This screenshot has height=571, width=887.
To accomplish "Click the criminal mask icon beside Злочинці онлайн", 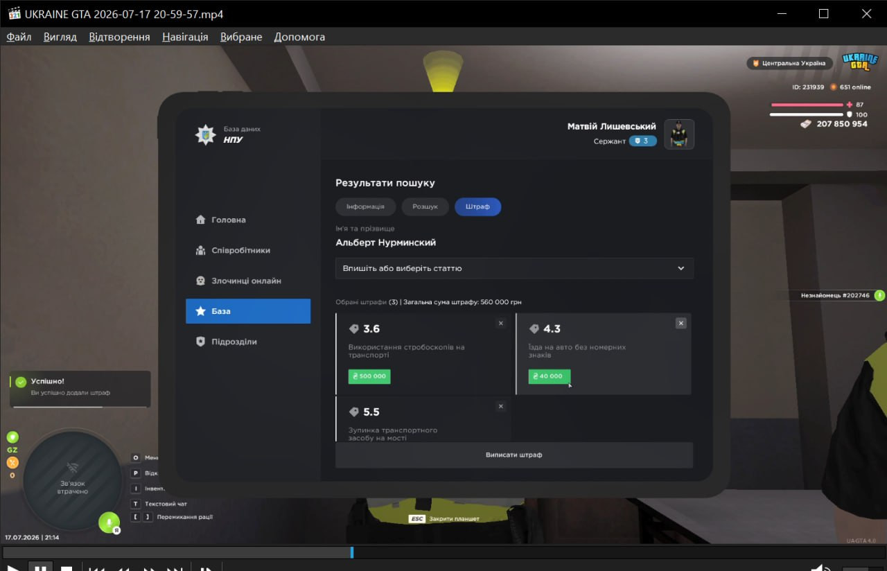I will pyautogui.click(x=200, y=281).
